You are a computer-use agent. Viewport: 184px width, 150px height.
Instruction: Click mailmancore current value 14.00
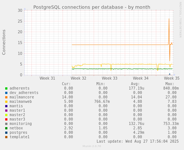(x=67, y=97)
